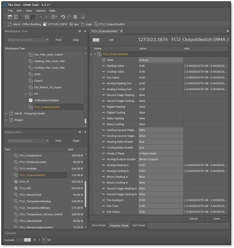Click the back navigation arrow in toolbar
The width and height of the screenshot is (234, 248).
click(x=41, y=17)
